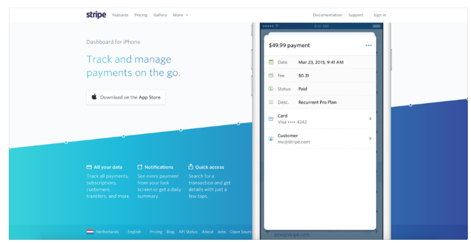
Task: Click the Notifications feature icon
Action: pos(139,167)
